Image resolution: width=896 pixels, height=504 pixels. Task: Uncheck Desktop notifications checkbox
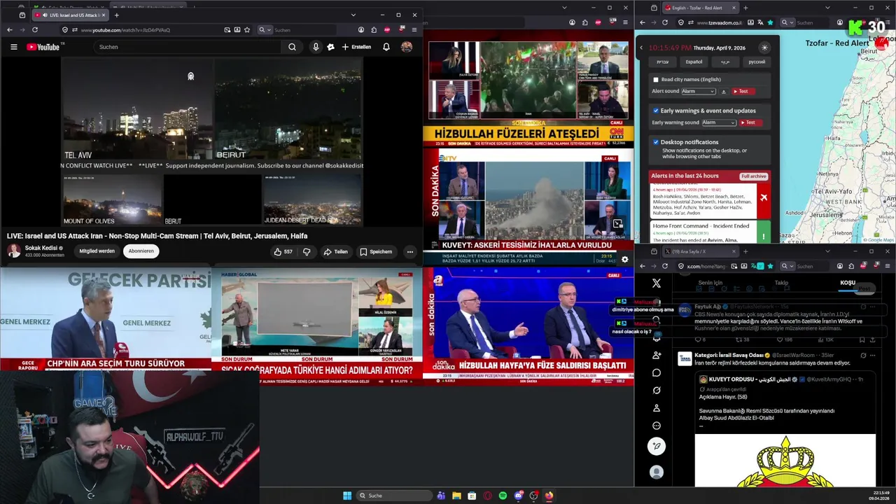click(x=656, y=142)
